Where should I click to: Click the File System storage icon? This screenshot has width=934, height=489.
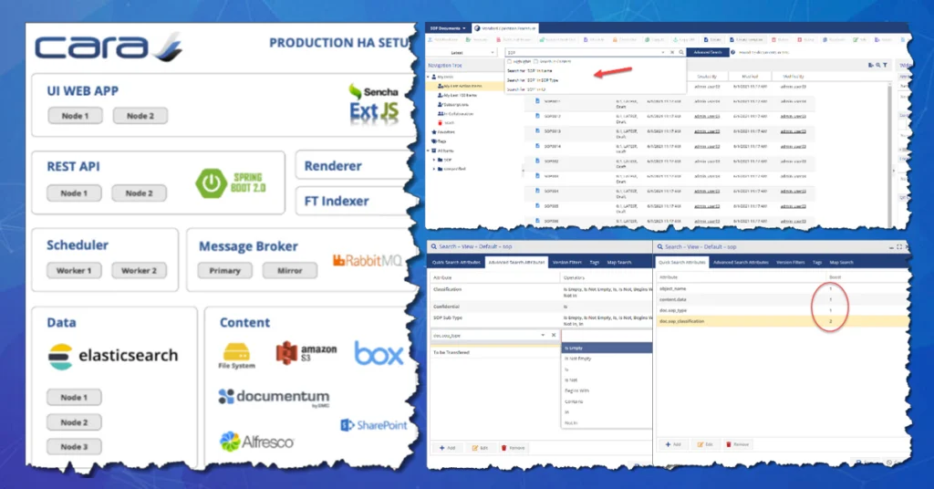coord(236,356)
